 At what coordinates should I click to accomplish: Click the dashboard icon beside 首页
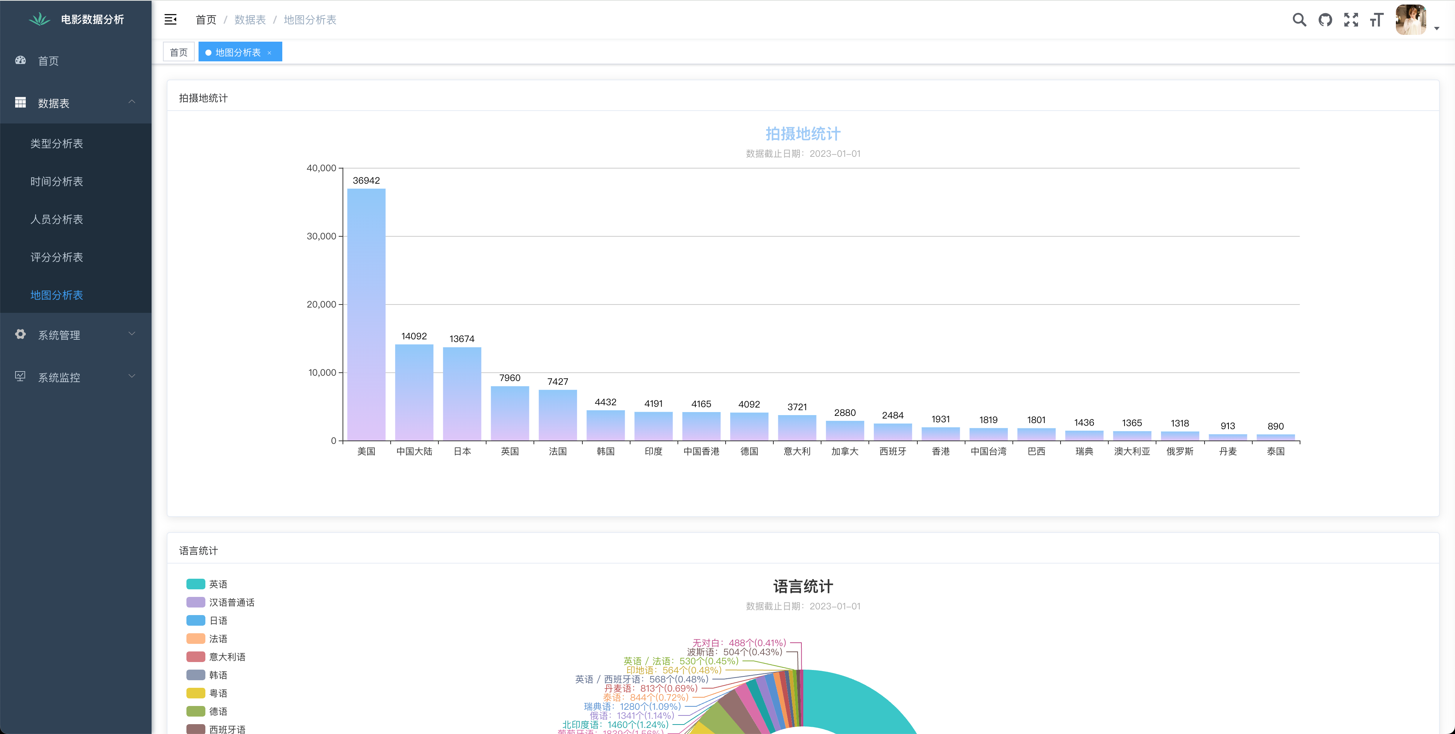20,60
